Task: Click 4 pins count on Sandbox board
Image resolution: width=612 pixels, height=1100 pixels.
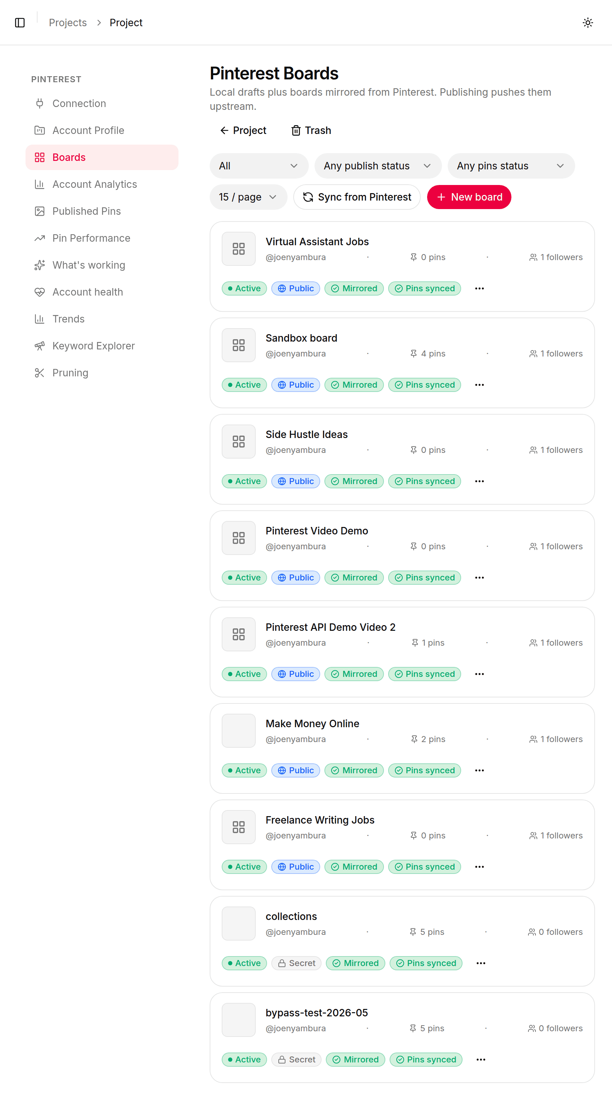Action: point(427,354)
